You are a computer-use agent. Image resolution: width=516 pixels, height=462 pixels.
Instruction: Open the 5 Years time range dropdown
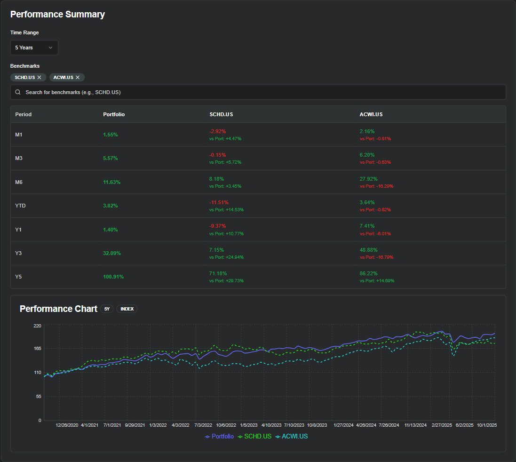click(34, 48)
